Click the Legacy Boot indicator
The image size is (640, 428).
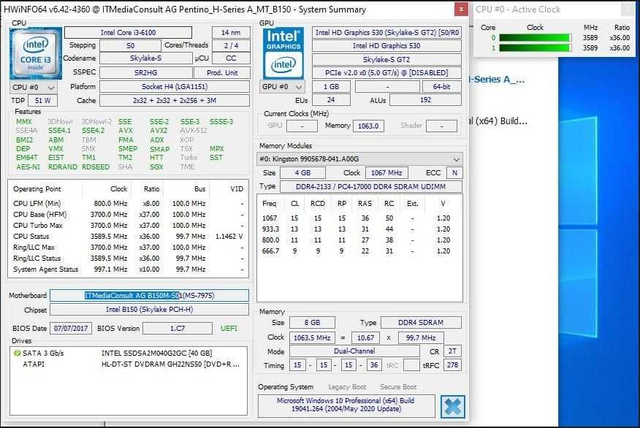click(347, 387)
